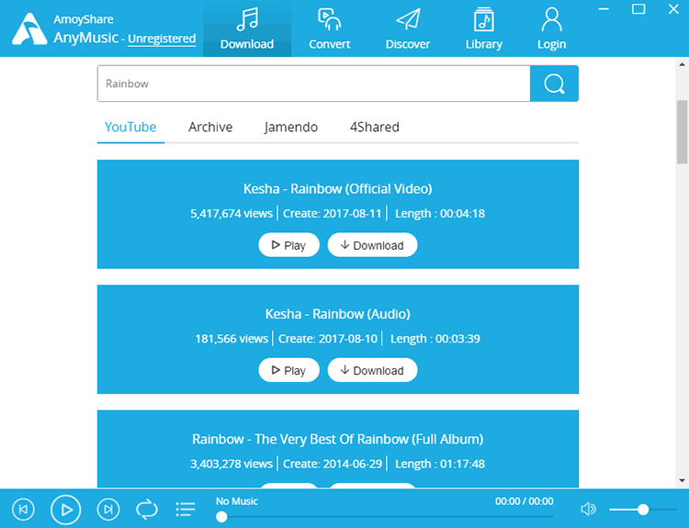Screen dimensions: 689x528
Task: Click Create: 2017-08-10 text
Action: [x=328, y=339]
